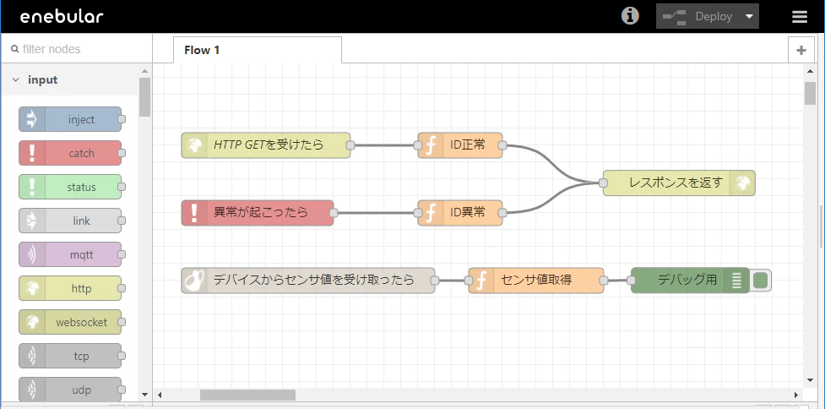Image resolution: width=825 pixels, height=409 pixels.
Task: Select the デバイスからセンサ値を受け取ったら node
Action: (308, 280)
